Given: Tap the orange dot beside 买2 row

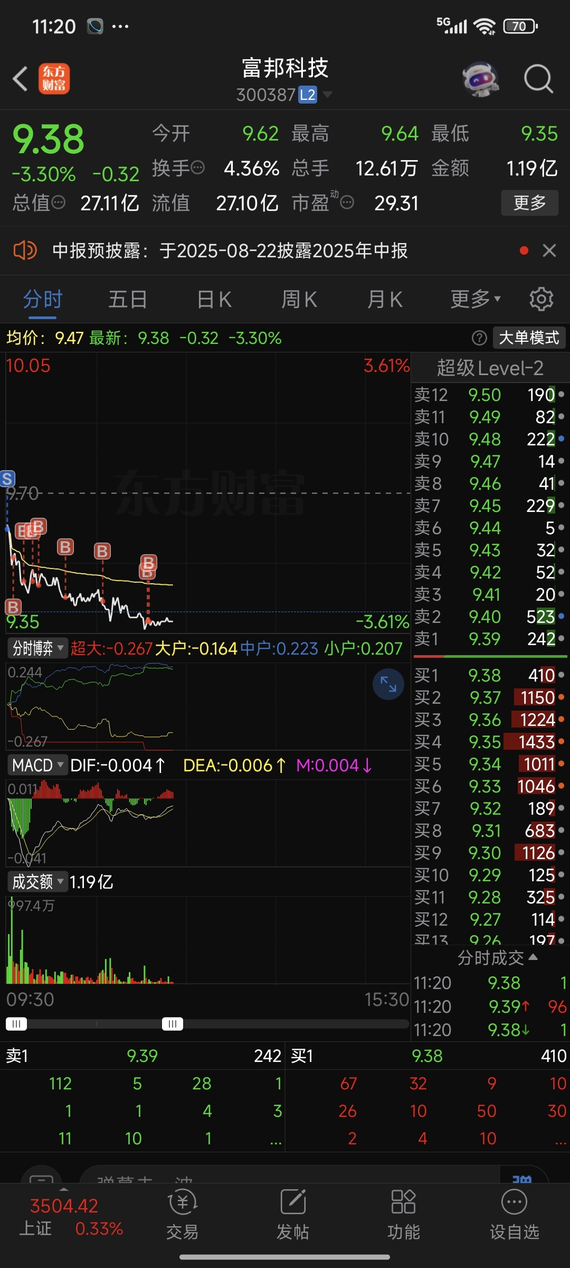Looking at the screenshot, I should point(561,697).
